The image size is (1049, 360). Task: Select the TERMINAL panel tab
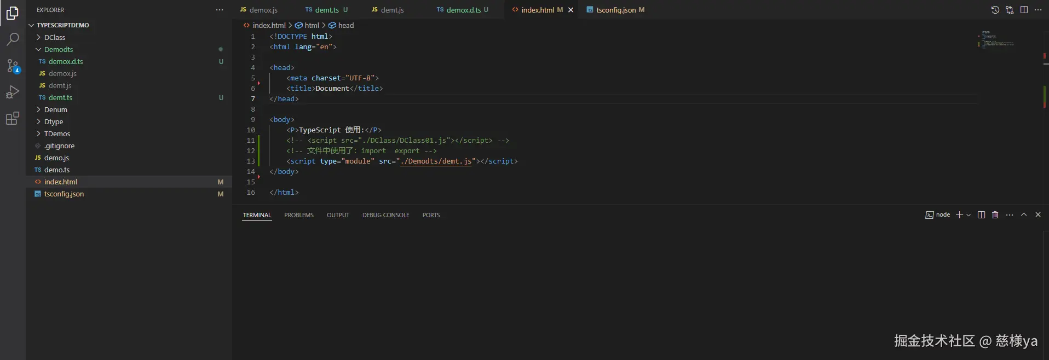[257, 215]
